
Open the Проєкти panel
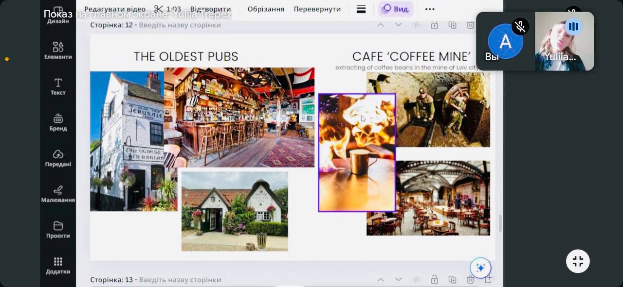coord(58,230)
